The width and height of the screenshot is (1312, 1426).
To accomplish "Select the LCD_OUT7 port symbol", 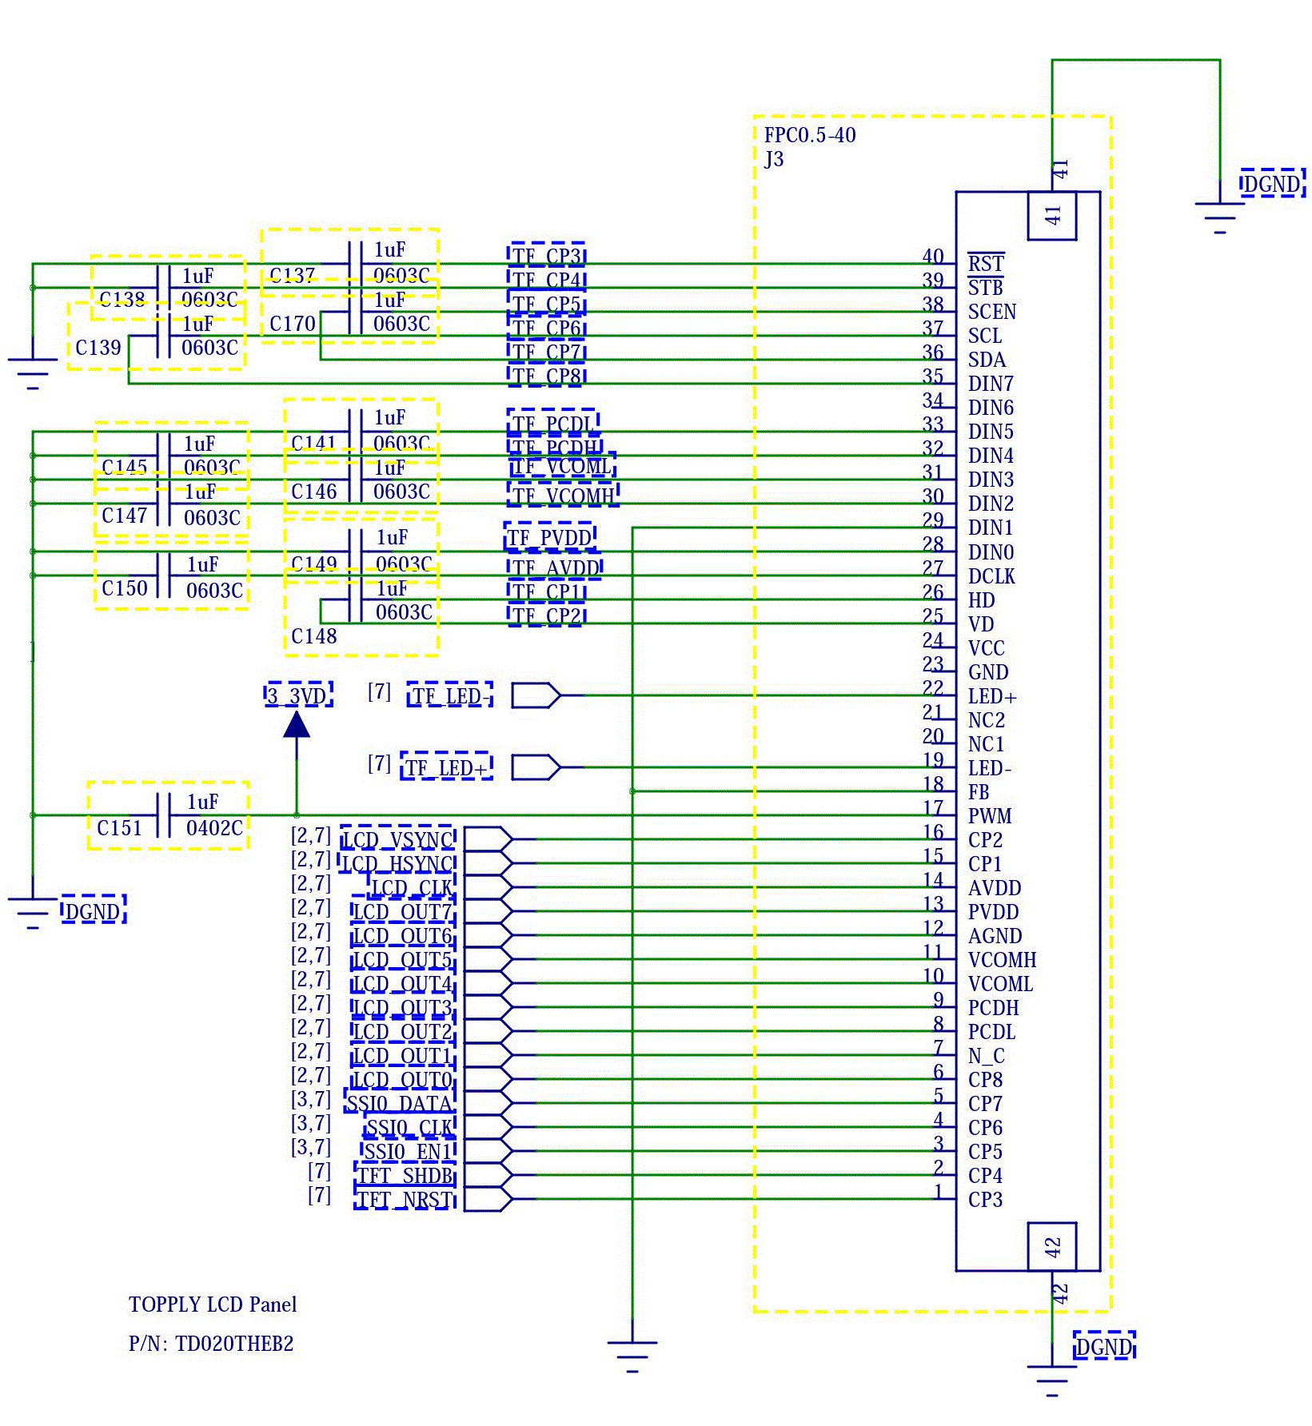I will (x=489, y=911).
